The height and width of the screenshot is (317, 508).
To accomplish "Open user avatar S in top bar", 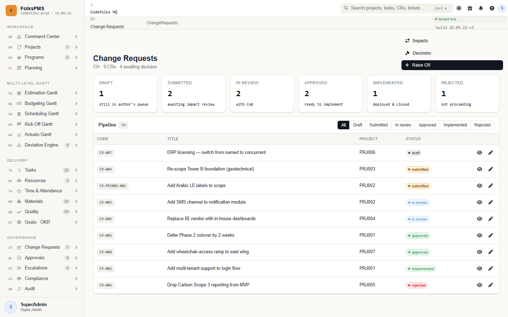I will tap(502, 8).
